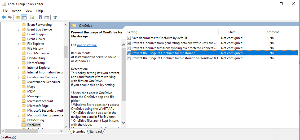This screenshot has width=300, height=140.
Task: Go up one level with folder icon
Action: click(x=18, y=17)
